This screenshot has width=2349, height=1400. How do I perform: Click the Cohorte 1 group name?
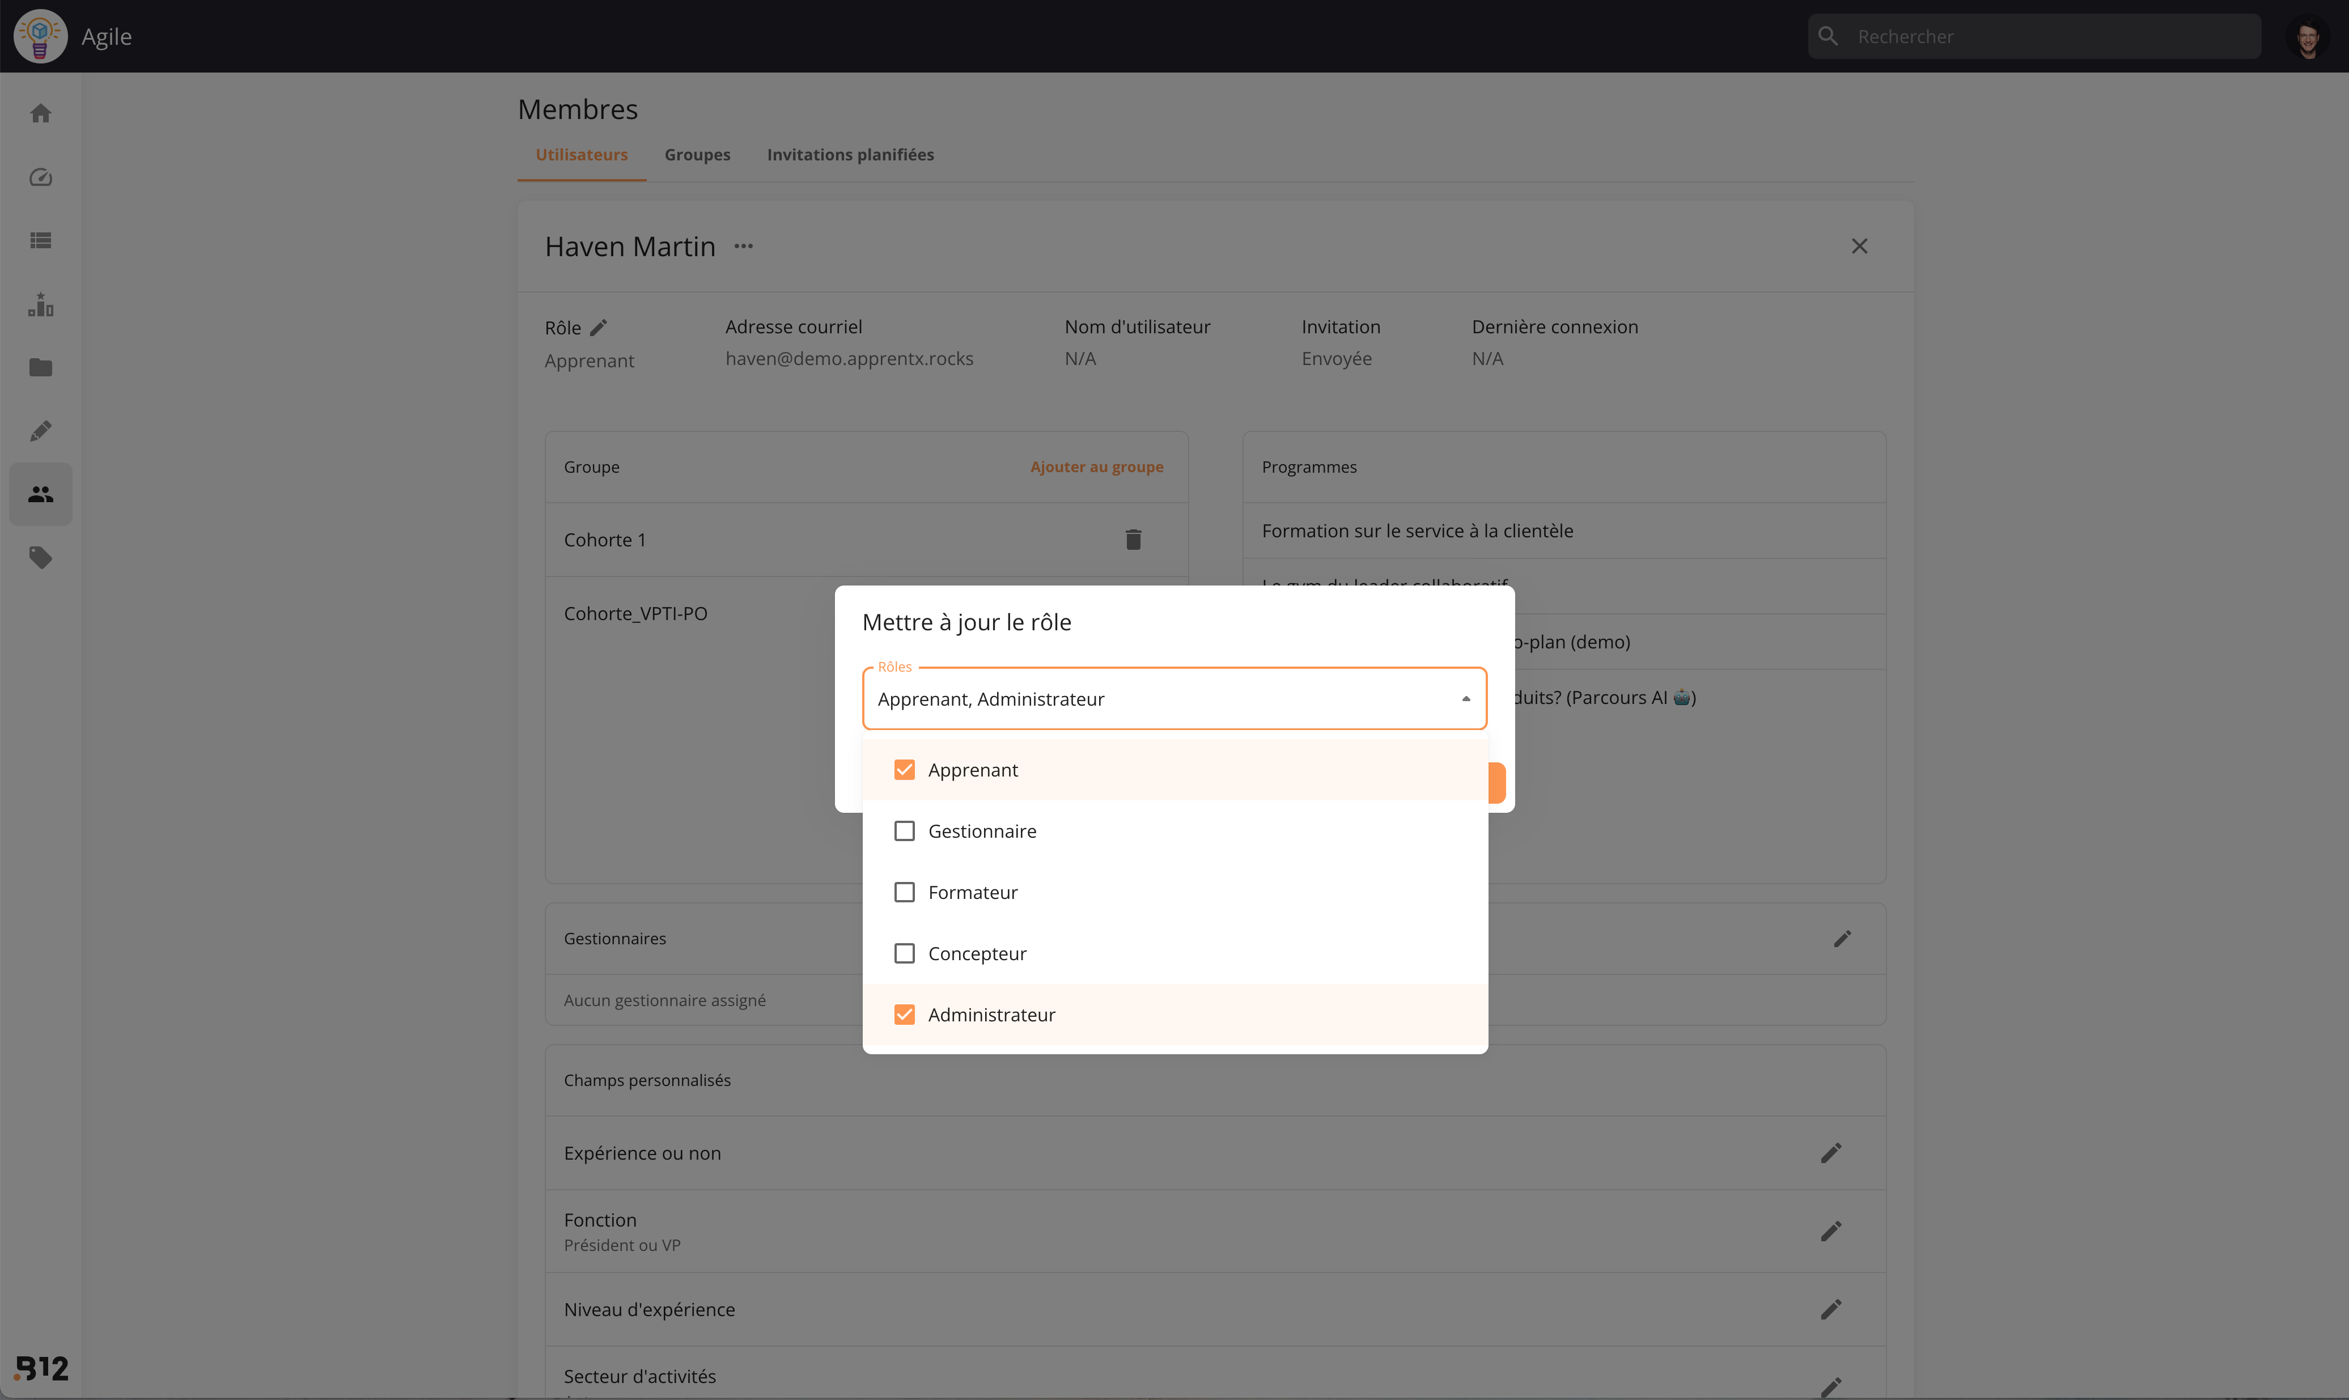click(605, 540)
